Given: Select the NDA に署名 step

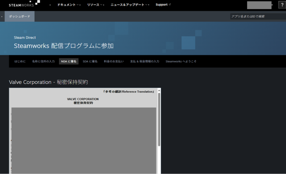Looking at the screenshot, I should pyautogui.click(x=69, y=61).
